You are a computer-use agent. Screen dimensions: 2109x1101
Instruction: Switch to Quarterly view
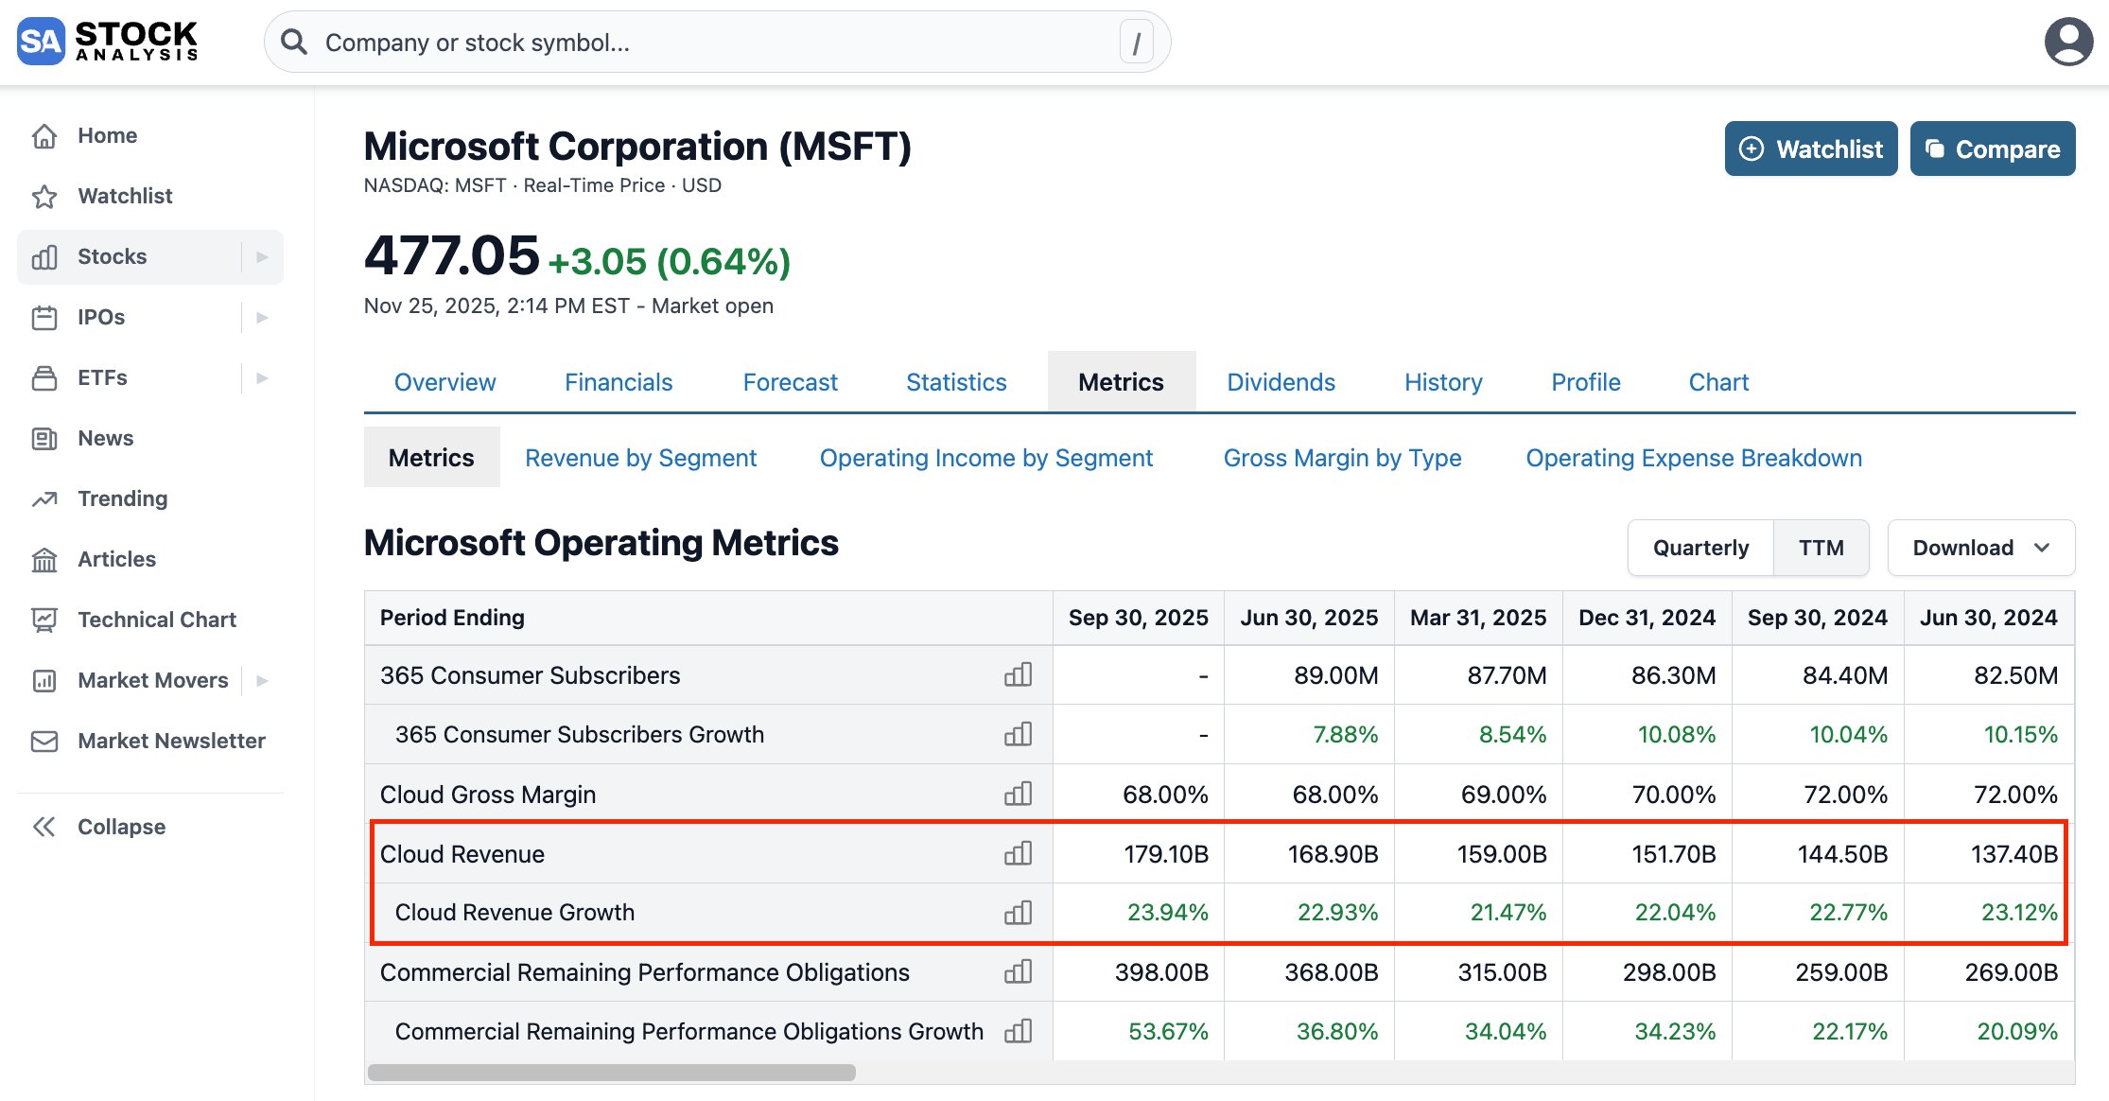pyautogui.click(x=1699, y=548)
